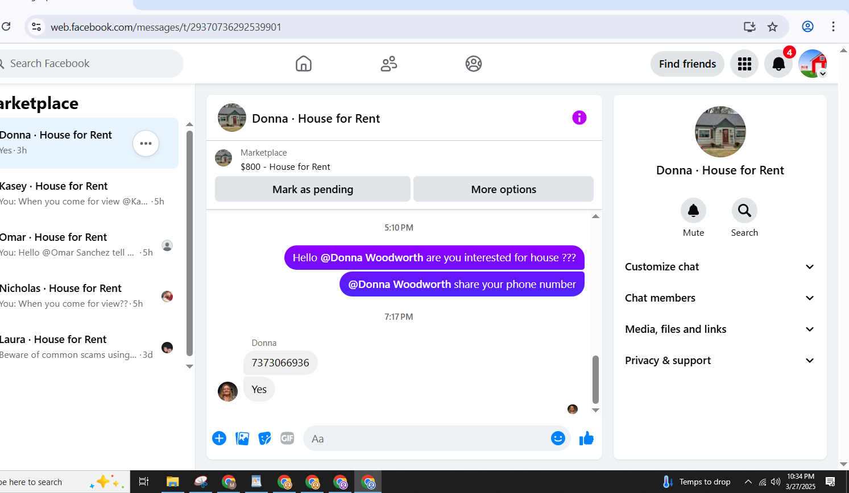Open the emoji picker in the message box
Viewport: 849px width, 493px height.
[558, 438]
